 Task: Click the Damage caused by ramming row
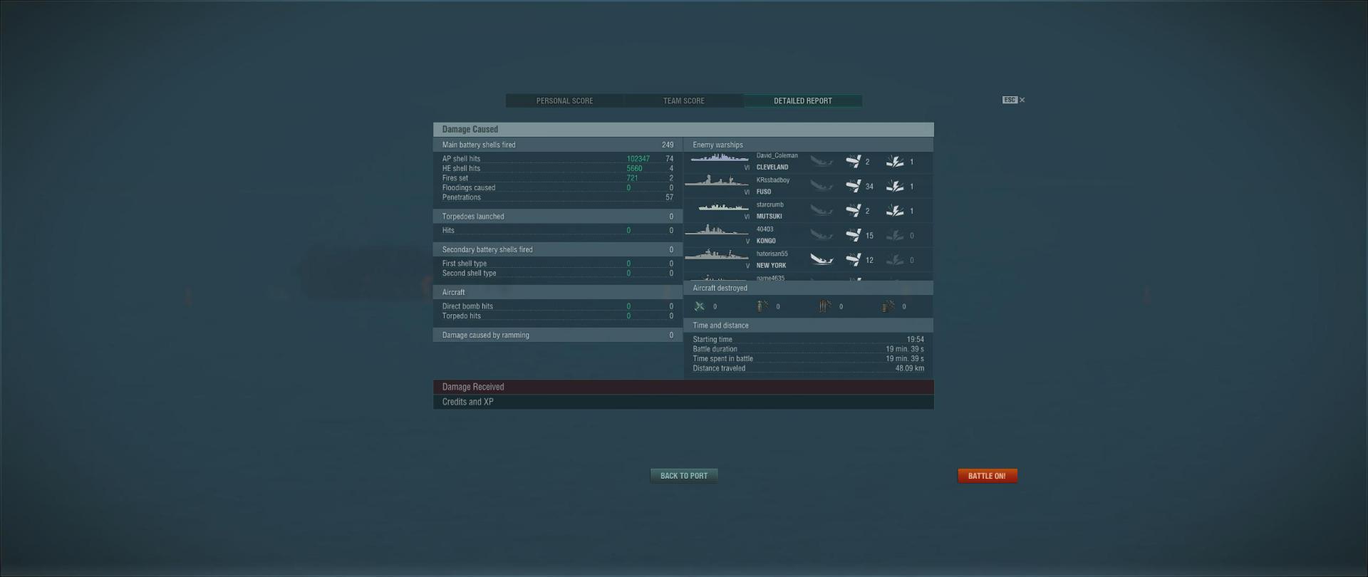click(x=558, y=335)
